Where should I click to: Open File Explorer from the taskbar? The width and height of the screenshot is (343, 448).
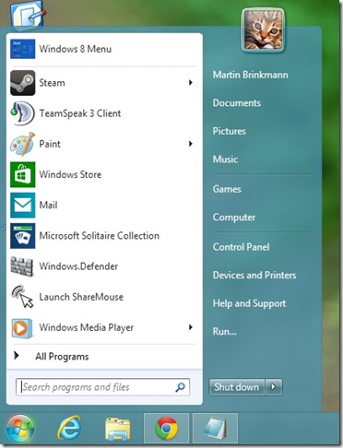(x=118, y=429)
